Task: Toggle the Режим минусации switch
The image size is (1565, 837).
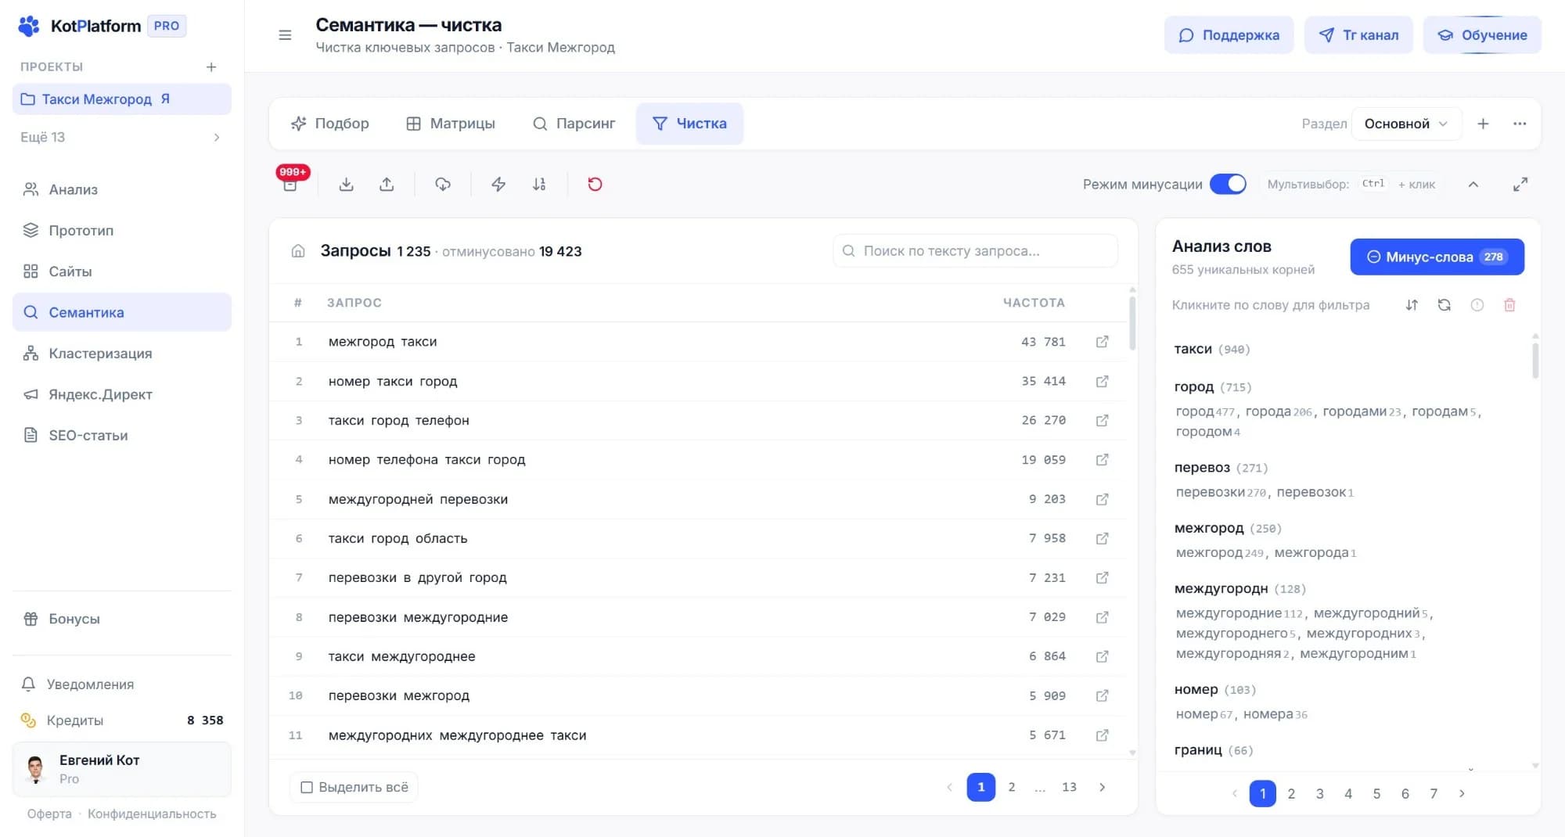Action: (x=1228, y=184)
